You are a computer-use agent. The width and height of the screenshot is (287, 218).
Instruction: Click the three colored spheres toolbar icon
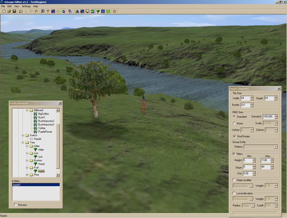[x=77, y=11]
